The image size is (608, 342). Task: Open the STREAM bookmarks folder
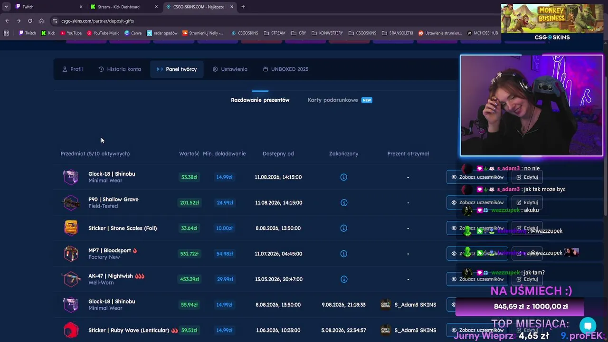[275, 33]
